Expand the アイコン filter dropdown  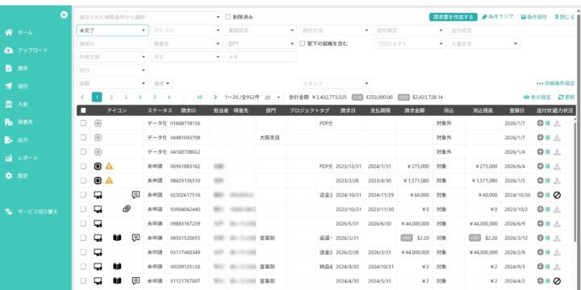187,31
